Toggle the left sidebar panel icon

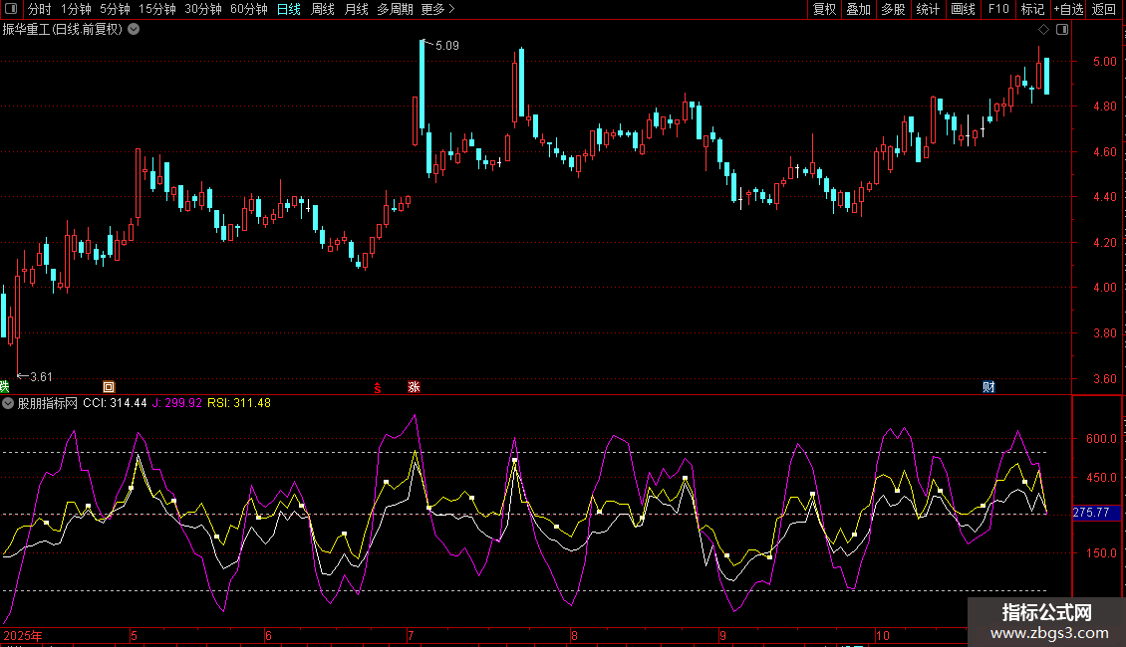click(9, 9)
